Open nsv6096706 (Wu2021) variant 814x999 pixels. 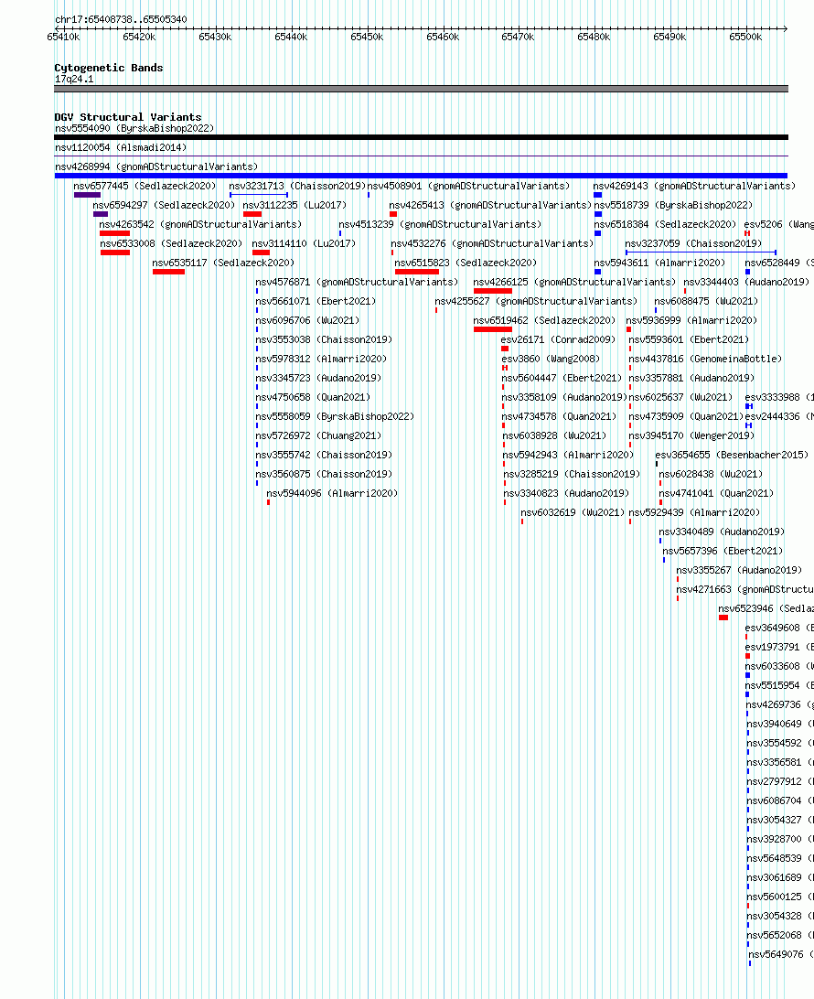307,320
